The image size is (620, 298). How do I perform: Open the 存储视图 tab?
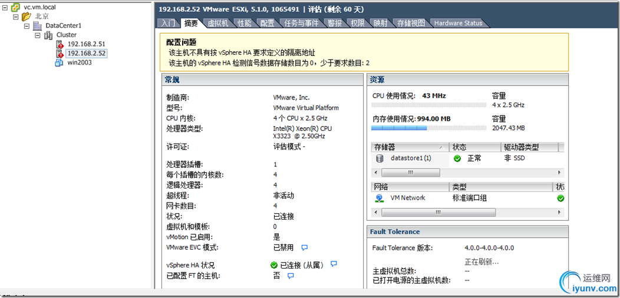411,23
